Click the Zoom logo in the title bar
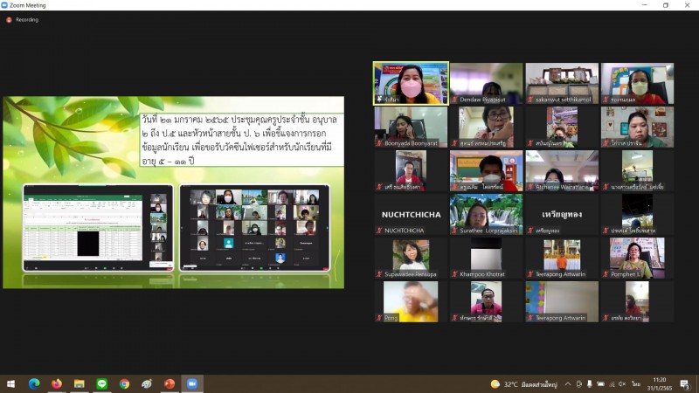The image size is (699, 393). coord(4,5)
